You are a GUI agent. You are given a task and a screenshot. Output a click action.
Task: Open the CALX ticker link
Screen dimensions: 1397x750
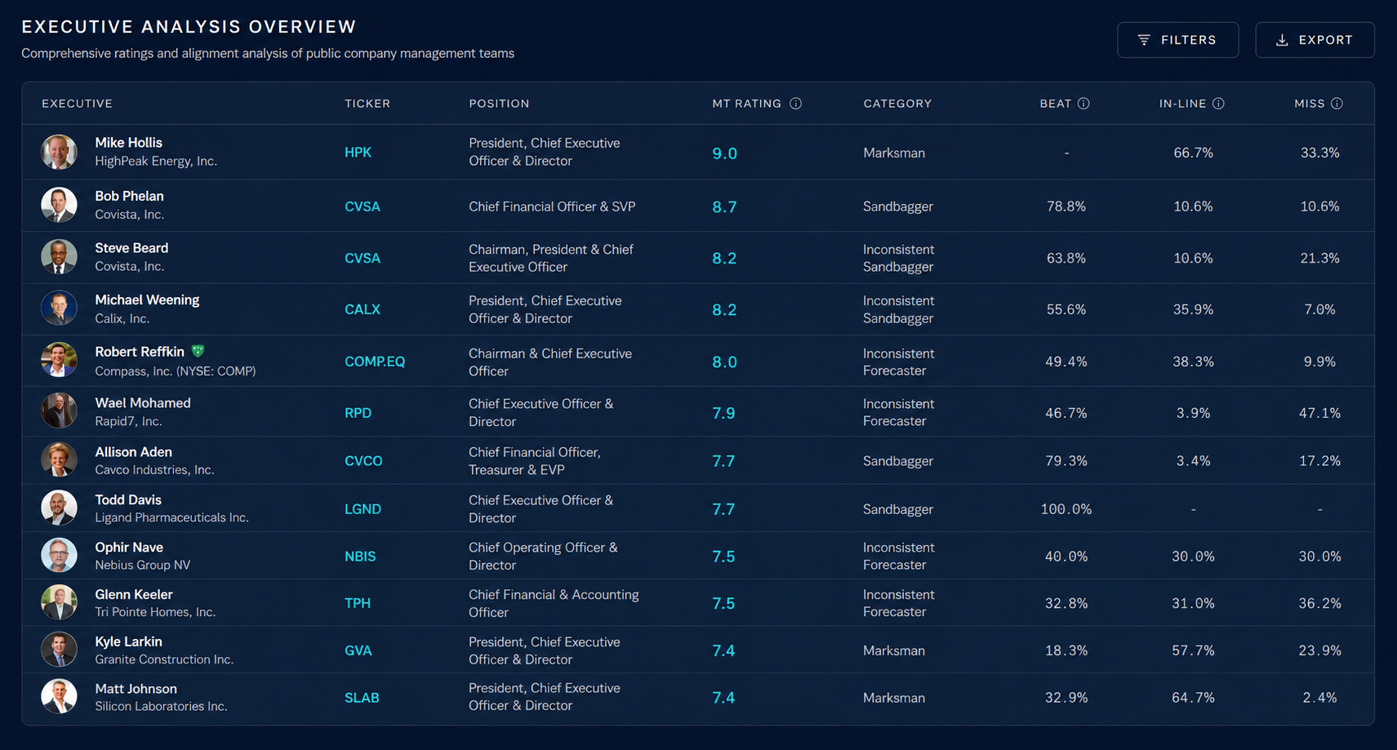point(363,309)
